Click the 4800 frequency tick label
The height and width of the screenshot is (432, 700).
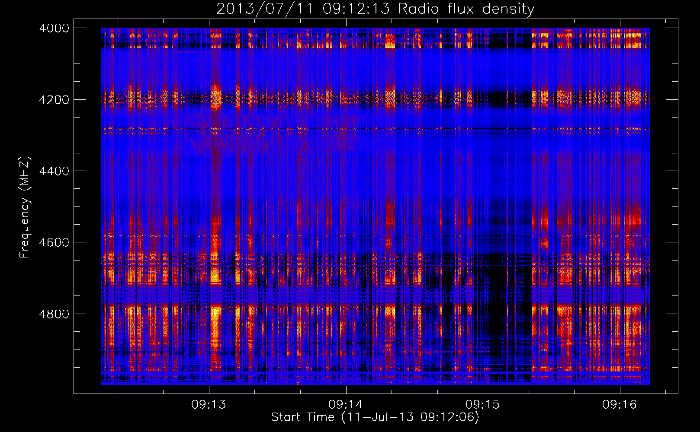(x=54, y=314)
